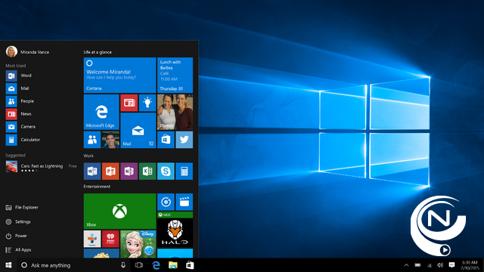The width and height of the screenshot is (484, 272).
Task: Launch the green Xbox tile
Action: [119, 212]
